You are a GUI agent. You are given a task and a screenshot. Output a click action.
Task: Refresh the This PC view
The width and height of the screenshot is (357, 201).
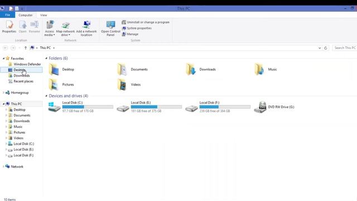coord(326,48)
